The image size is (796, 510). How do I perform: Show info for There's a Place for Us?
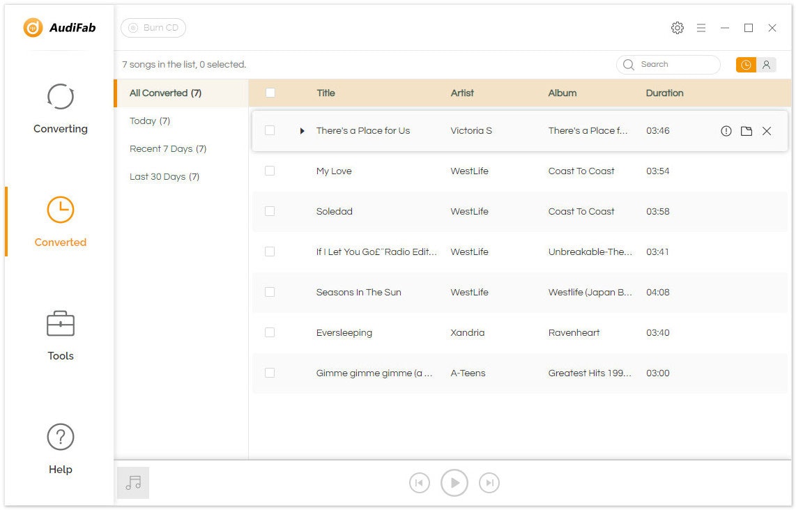point(726,131)
